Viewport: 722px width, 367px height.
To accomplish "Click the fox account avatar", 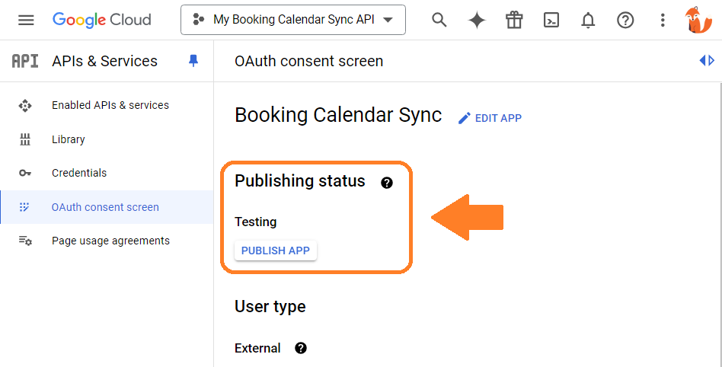I will point(698,20).
